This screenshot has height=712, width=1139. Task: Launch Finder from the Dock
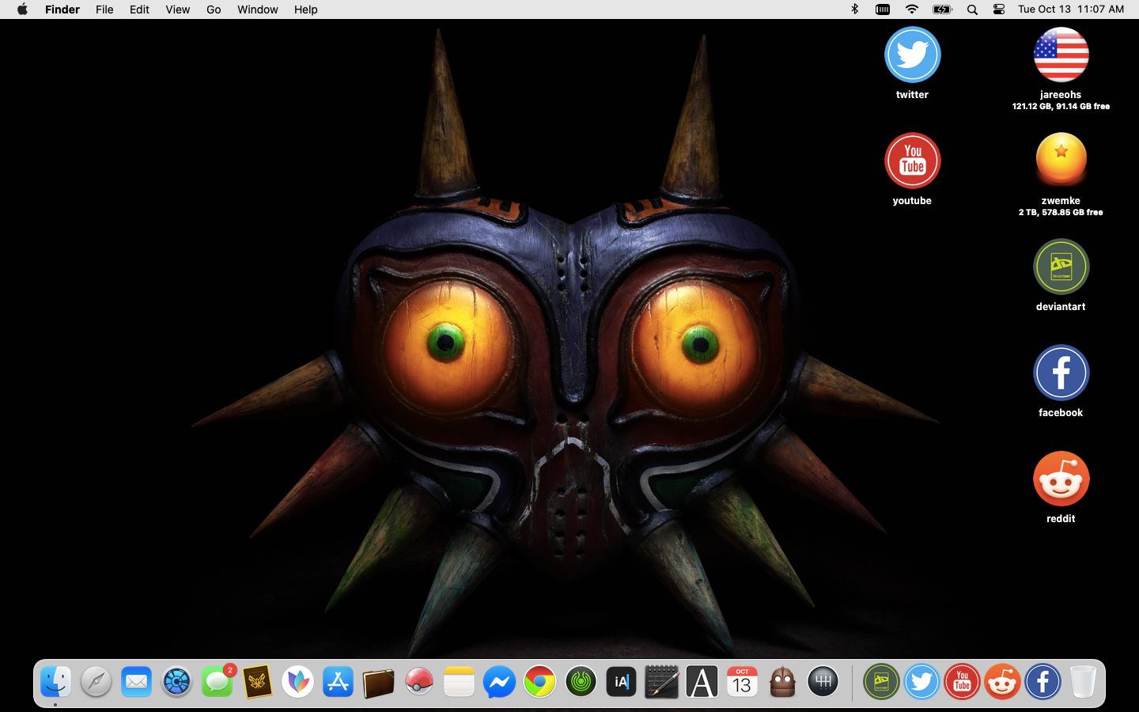(55, 681)
